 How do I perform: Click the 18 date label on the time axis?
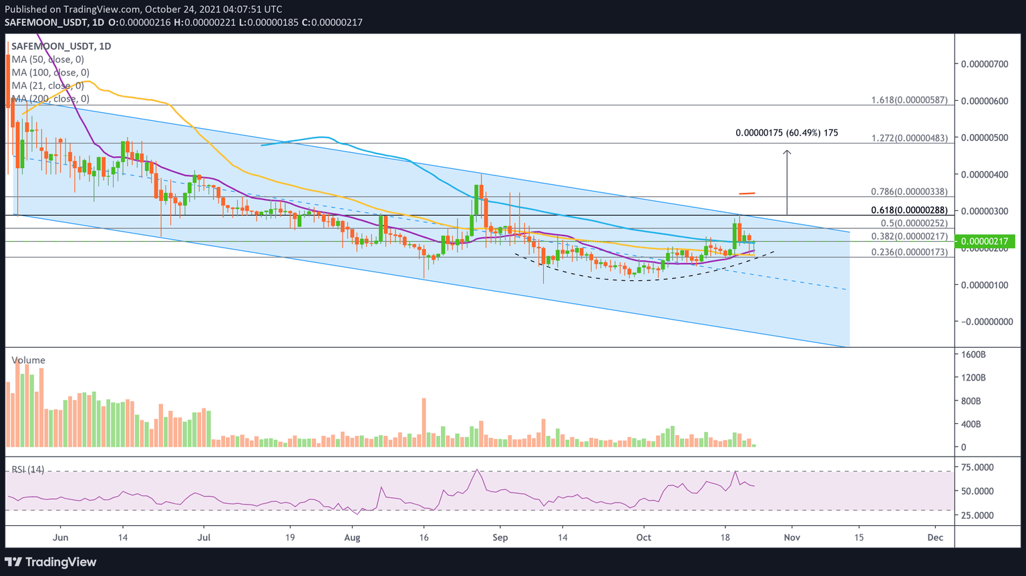725,537
